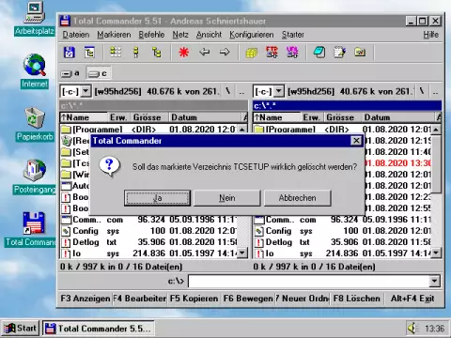The width and height of the screenshot is (451, 338).
Task: Click the tree view toolbar icon
Action: coord(156,53)
